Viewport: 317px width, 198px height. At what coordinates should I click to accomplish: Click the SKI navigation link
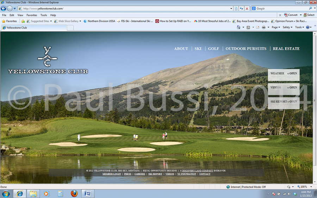tap(198, 49)
